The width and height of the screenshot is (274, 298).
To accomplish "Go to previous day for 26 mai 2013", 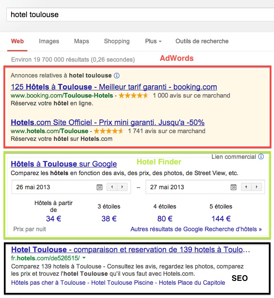I will click(112, 187).
